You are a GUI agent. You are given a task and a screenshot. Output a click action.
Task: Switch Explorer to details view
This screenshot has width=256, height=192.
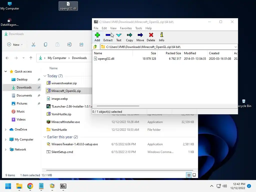pyautogui.click(x=189, y=175)
